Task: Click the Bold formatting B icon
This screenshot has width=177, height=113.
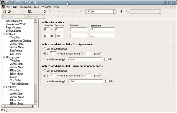Action: [x=48, y=17]
